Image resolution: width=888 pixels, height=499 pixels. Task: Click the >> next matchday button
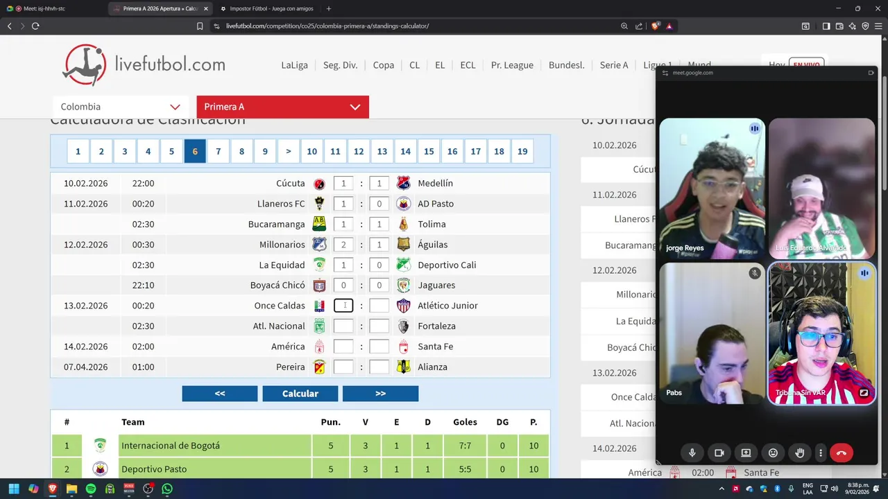[380, 393]
